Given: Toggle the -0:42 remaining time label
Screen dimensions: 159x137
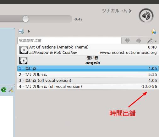Looking at the screenshot, I should (x=78, y=19).
